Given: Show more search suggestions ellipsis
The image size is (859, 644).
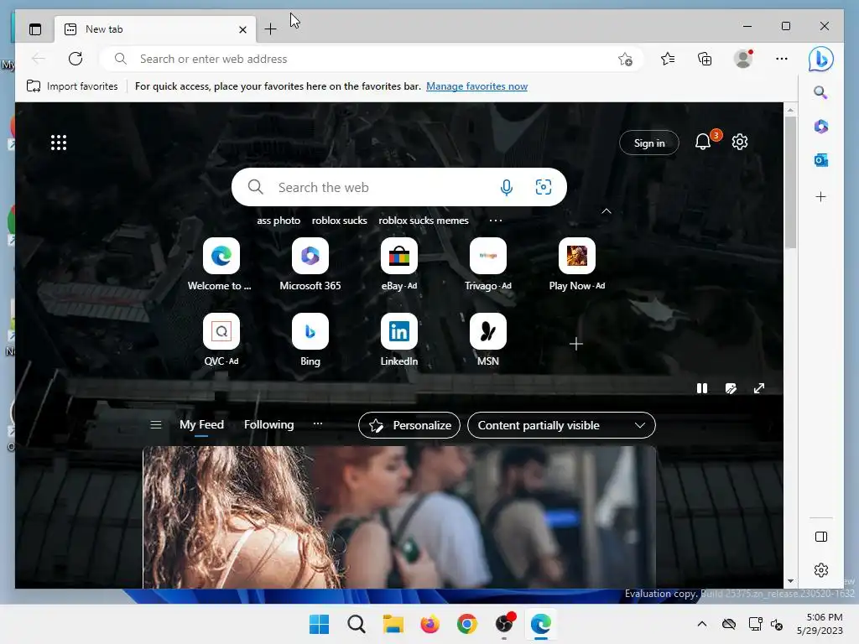Looking at the screenshot, I should (x=495, y=221).
